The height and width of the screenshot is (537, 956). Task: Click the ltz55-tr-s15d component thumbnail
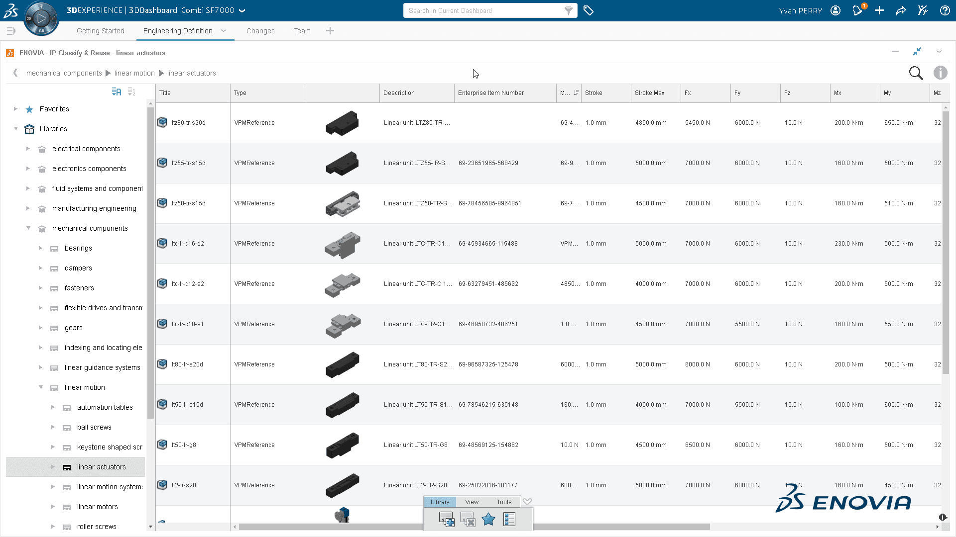coord(342,163)
